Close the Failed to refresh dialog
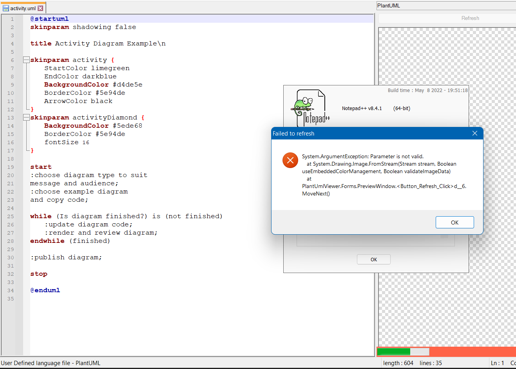 pos(474,134)
